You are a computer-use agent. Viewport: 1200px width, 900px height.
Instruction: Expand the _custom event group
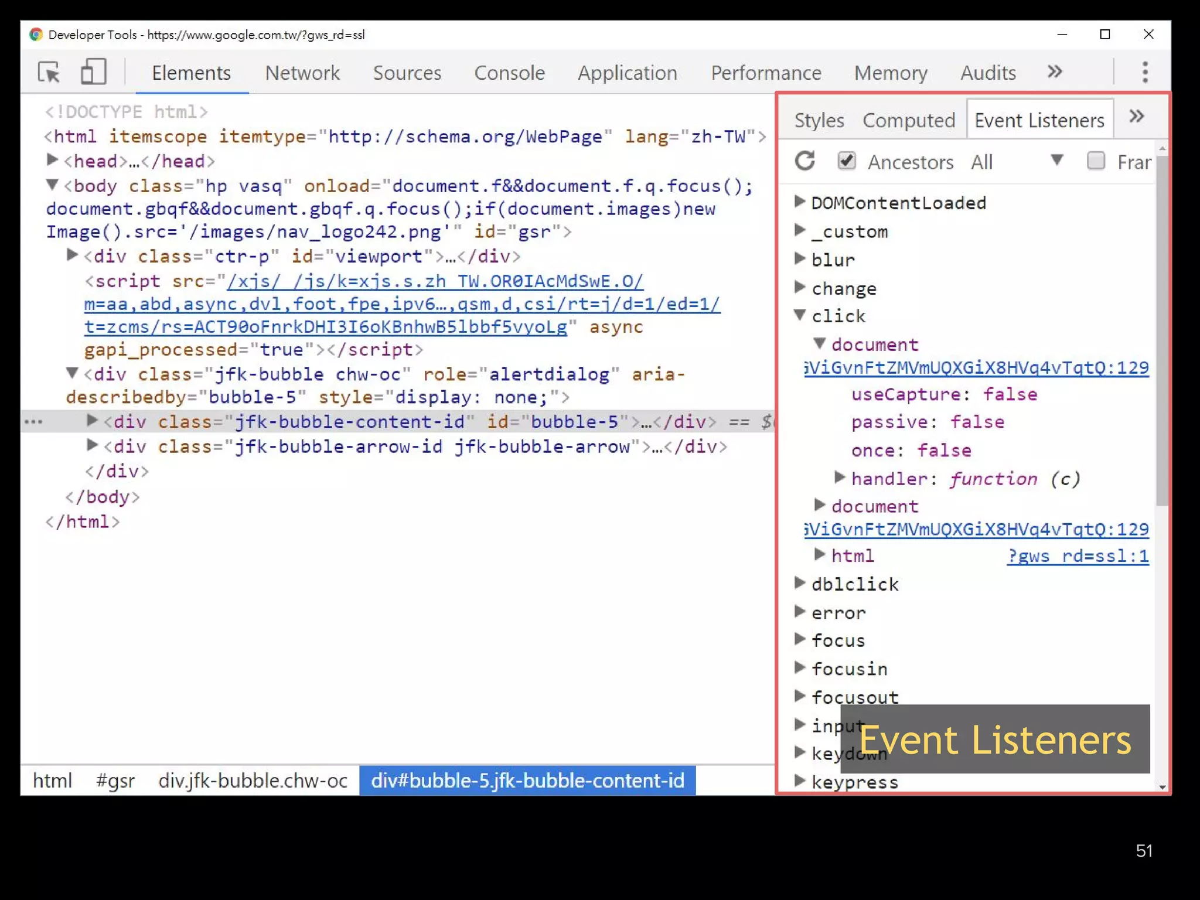[800, 230]
